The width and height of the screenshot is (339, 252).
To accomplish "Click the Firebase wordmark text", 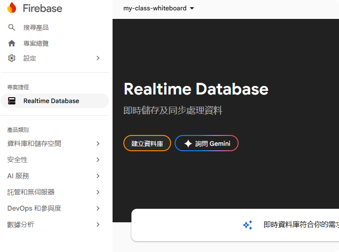I will (43, 8).
